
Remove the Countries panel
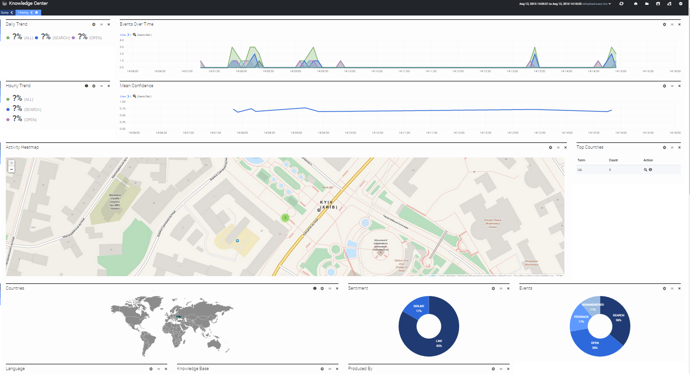337,288
